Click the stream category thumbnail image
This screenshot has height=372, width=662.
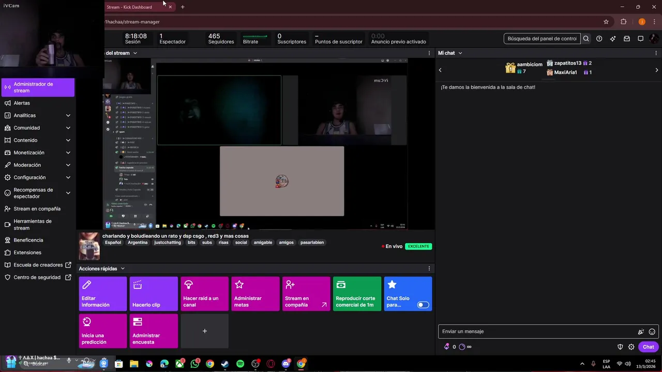tap(89, 246)
